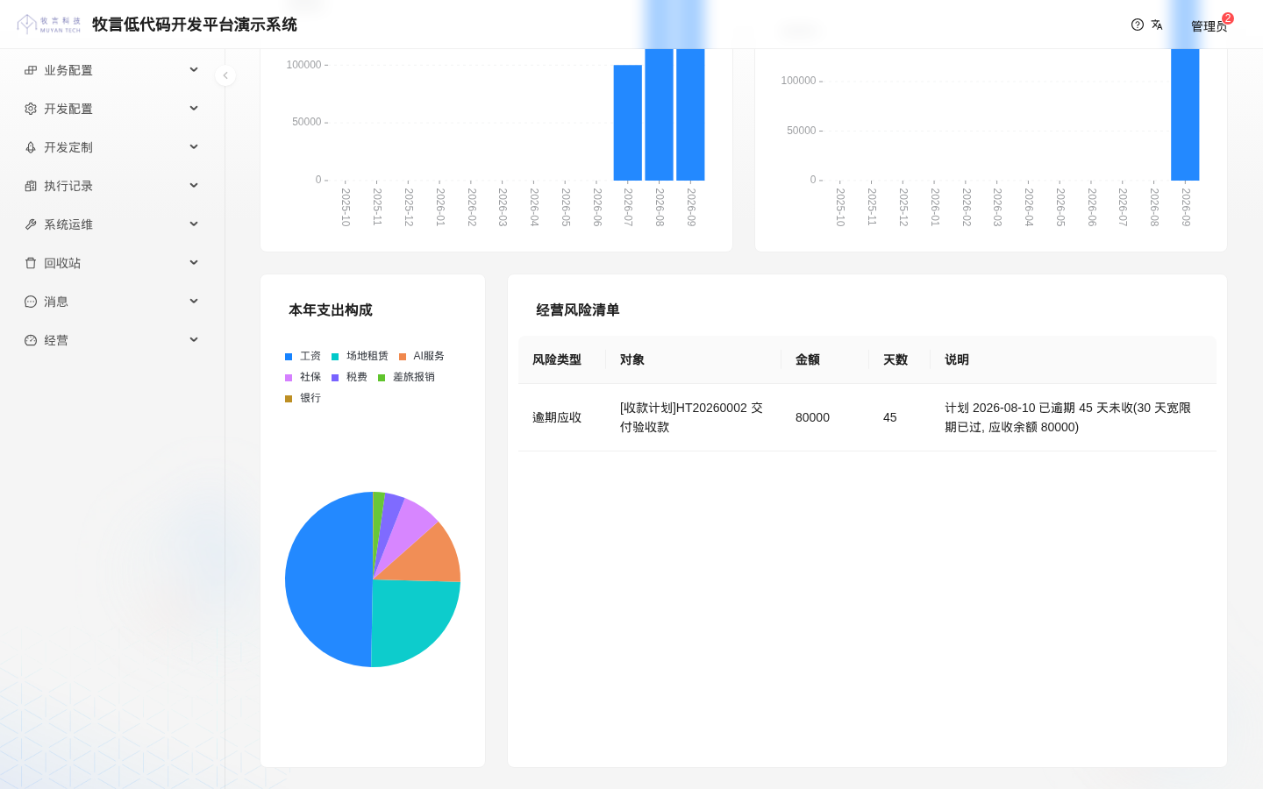The image size is (1263, 789).
Task: Toggle the 税费 legend item
Action: [x=349, y=377]
